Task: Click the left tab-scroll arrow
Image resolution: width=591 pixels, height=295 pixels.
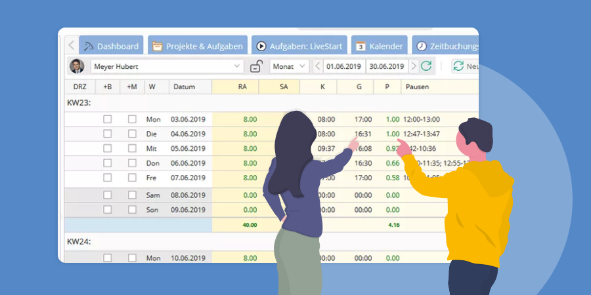Action: [x=72, y=46]
